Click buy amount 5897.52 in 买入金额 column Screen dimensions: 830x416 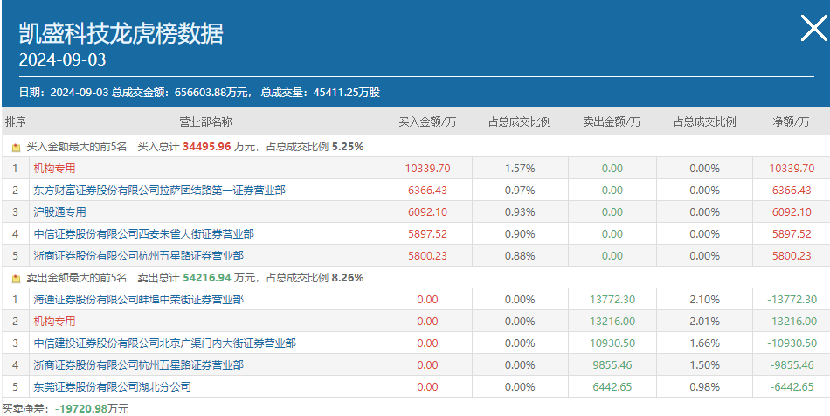coord(428,233)
